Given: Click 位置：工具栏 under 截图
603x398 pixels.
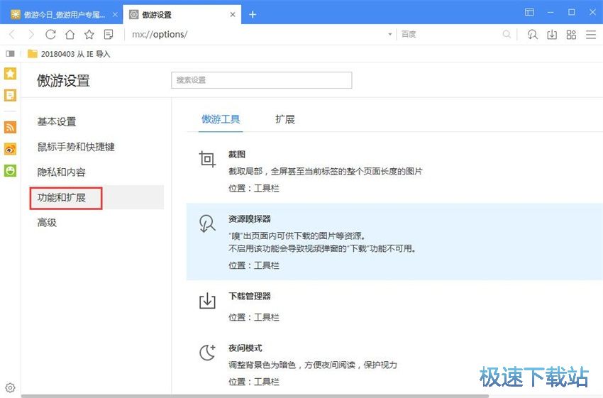Looking at the screenshot, I should (x=254, y=188).
